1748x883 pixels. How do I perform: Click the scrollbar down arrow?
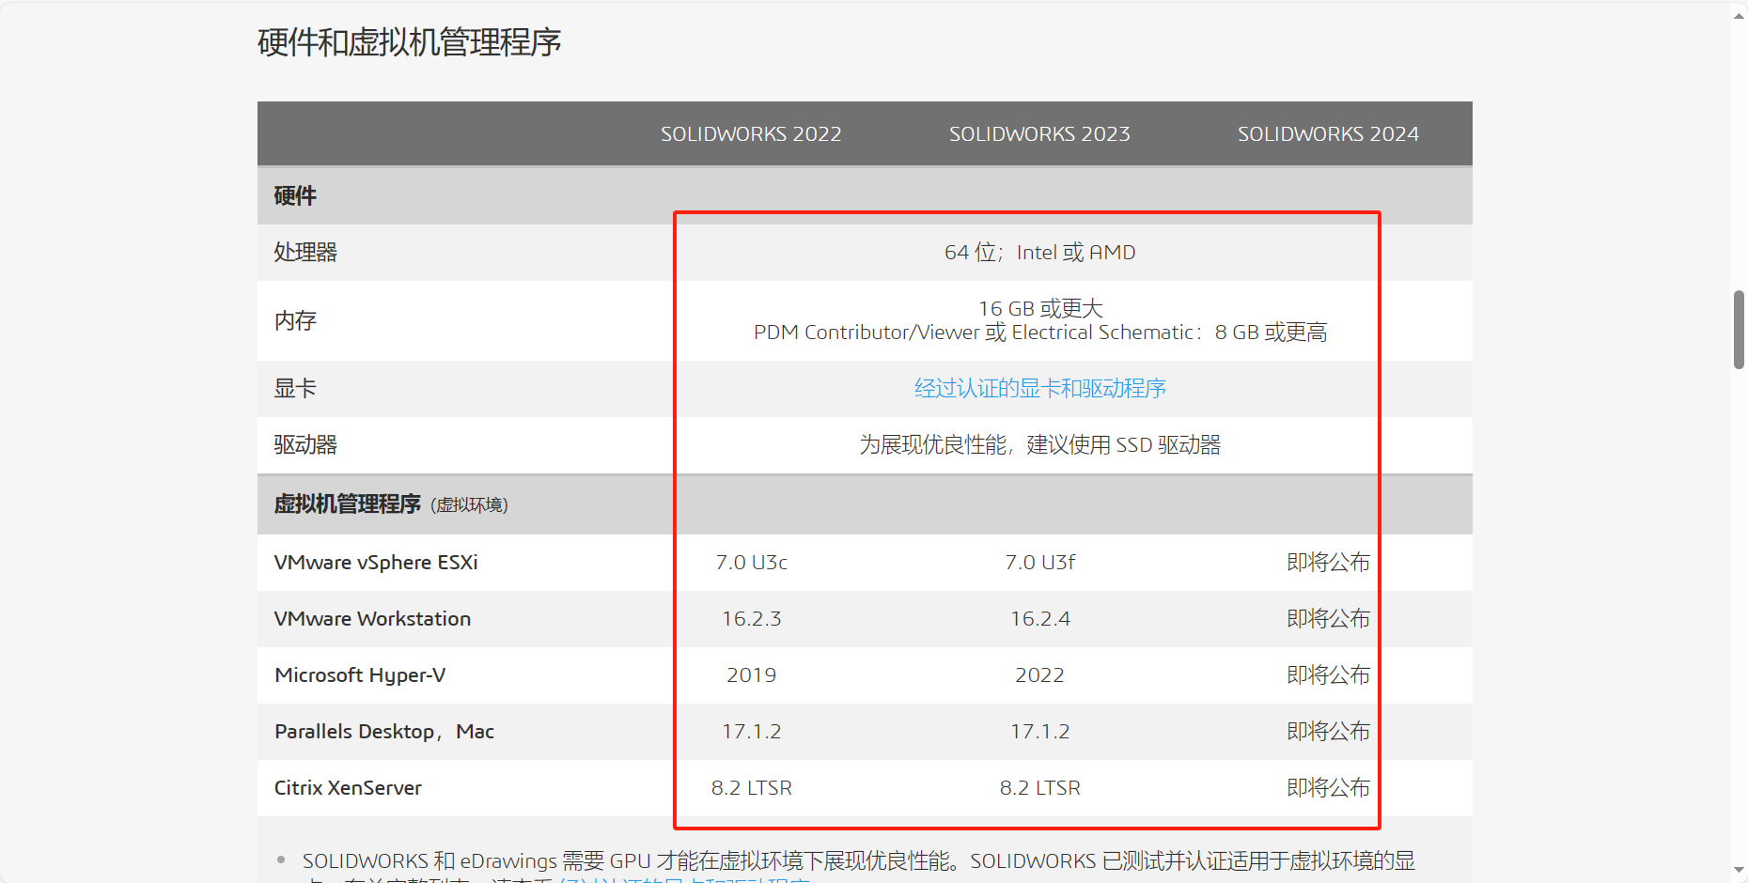click(1739, 870)
